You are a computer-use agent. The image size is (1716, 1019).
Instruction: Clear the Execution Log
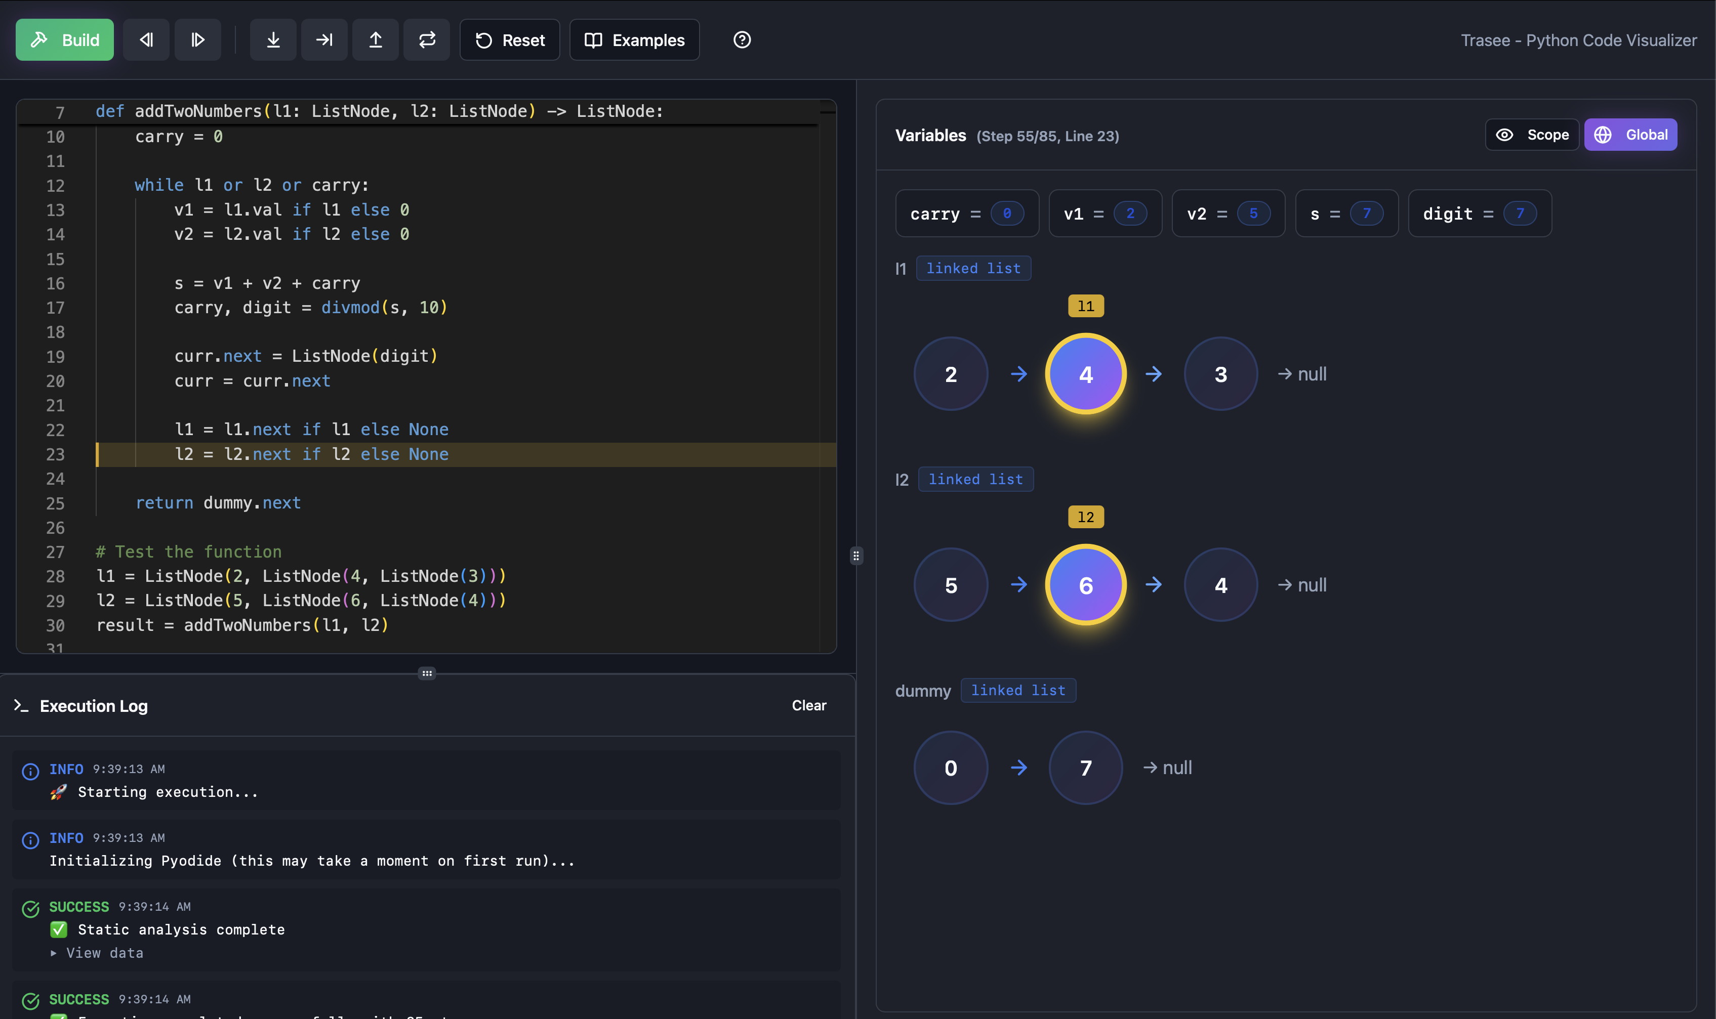point(808,705)
